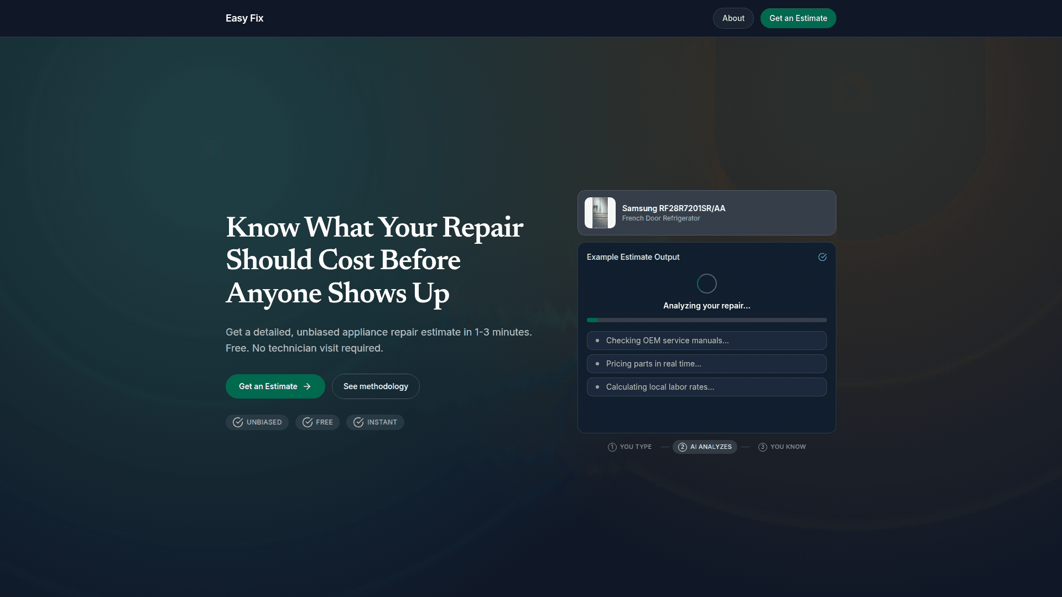This screenshot has width=1062, height=597.
Task: Click the analysis progress bar
Action: point(707,320)
